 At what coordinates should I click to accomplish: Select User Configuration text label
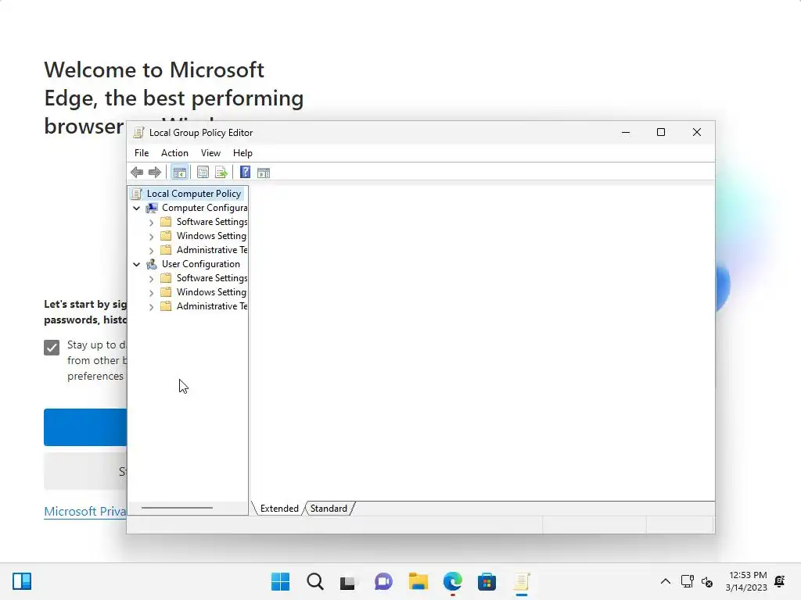point(201,264)
